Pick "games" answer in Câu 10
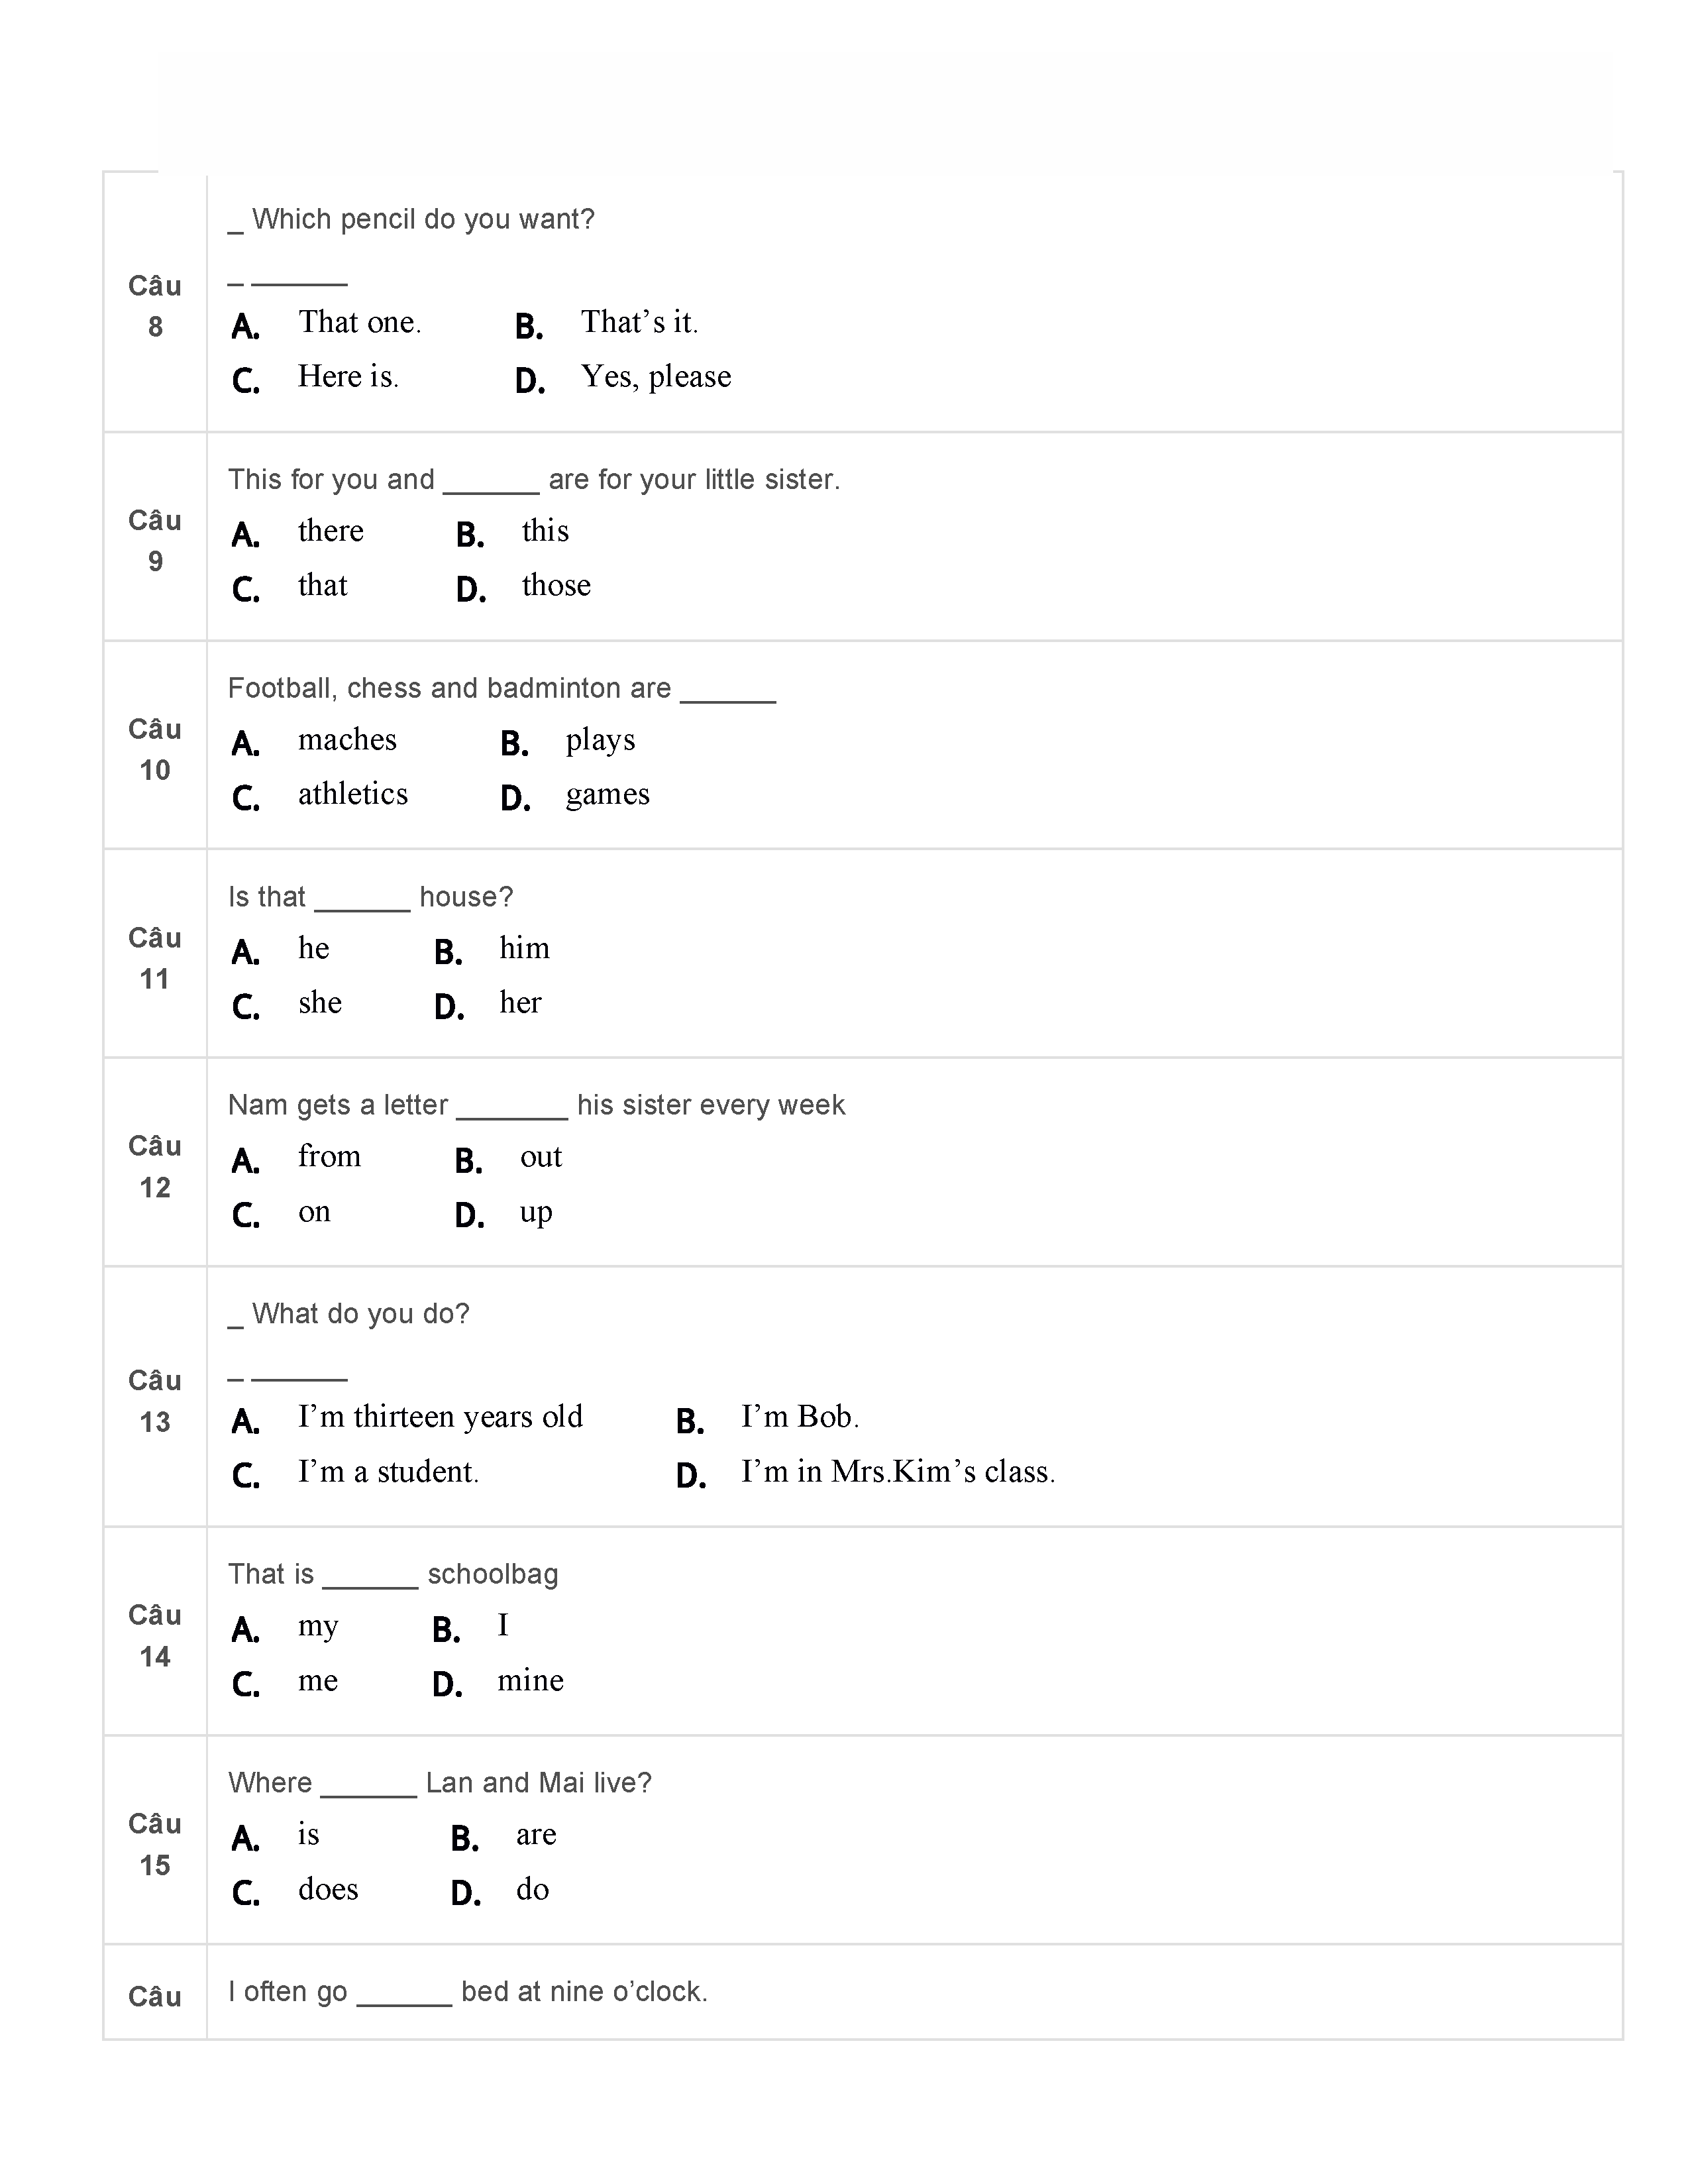 click(607, 795)
